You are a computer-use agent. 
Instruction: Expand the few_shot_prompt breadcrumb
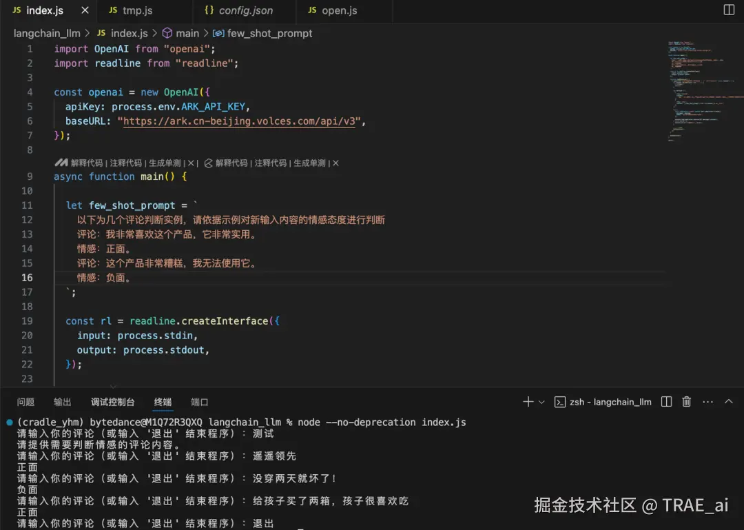[x=269, y=33]
